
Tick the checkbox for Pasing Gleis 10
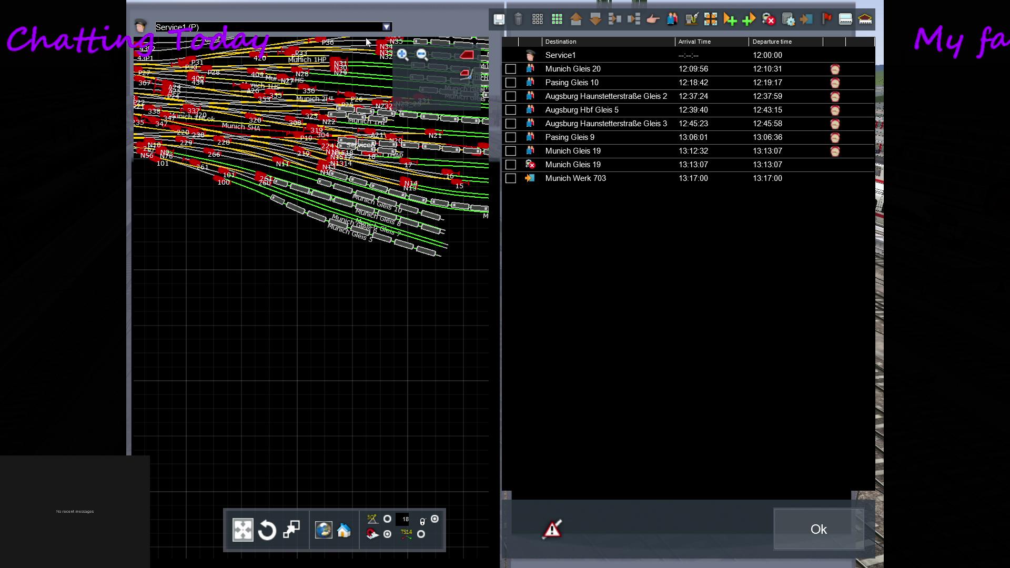tap(510, 83)
